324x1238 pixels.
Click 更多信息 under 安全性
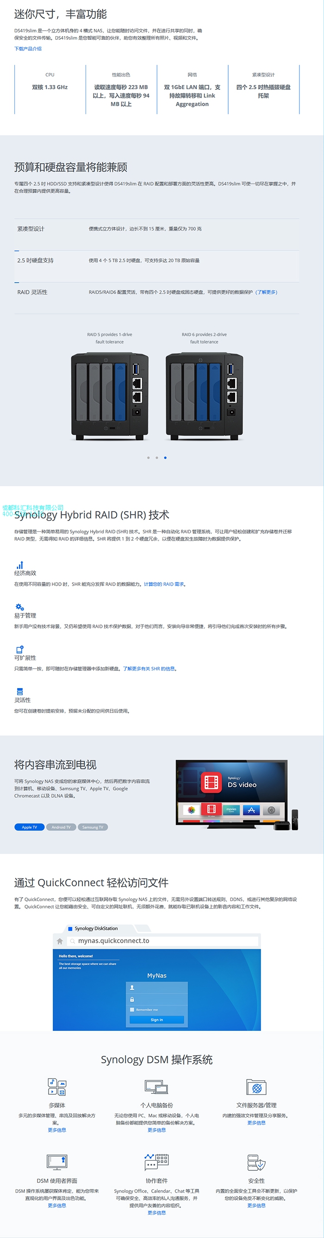(256, 1205)
